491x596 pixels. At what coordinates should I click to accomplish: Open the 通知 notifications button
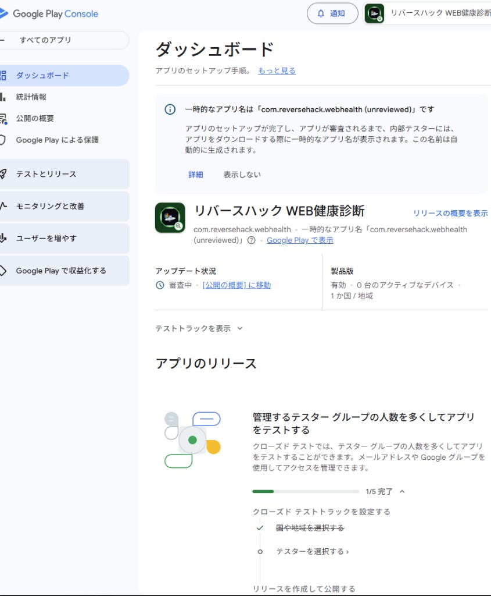(x=332, y=14)
